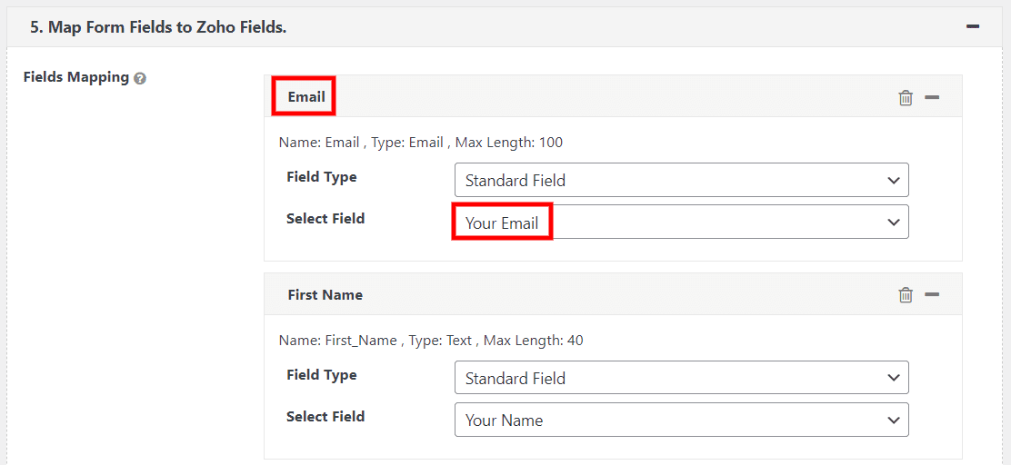Collapse the First Name mapping panel
This screenshot has width=1011, height=465.
pyautogui.click(x=932, y=294)
